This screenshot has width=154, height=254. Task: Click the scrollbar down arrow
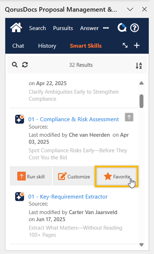[x=141, y=245]
